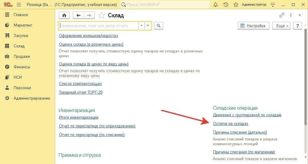
Task: Click the 1C logo icon
Action: point(8,4)
